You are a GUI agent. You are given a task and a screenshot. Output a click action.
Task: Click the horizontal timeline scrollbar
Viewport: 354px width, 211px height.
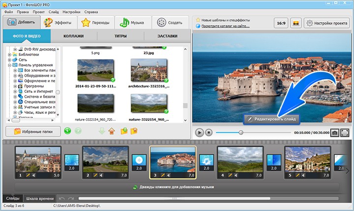[x=174, y=198]
